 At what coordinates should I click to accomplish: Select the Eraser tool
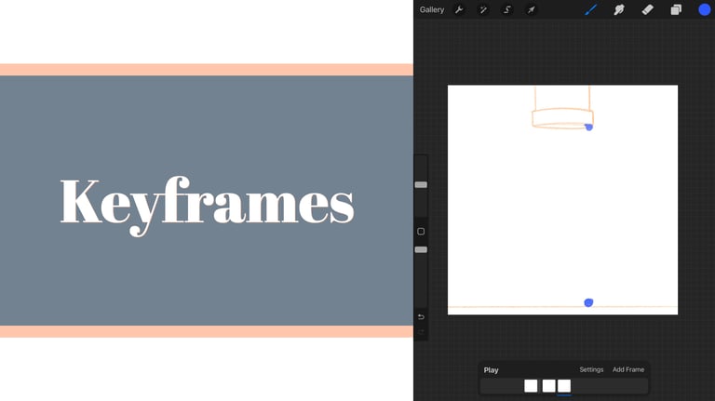pyautogui.click(x=648, y=9)
